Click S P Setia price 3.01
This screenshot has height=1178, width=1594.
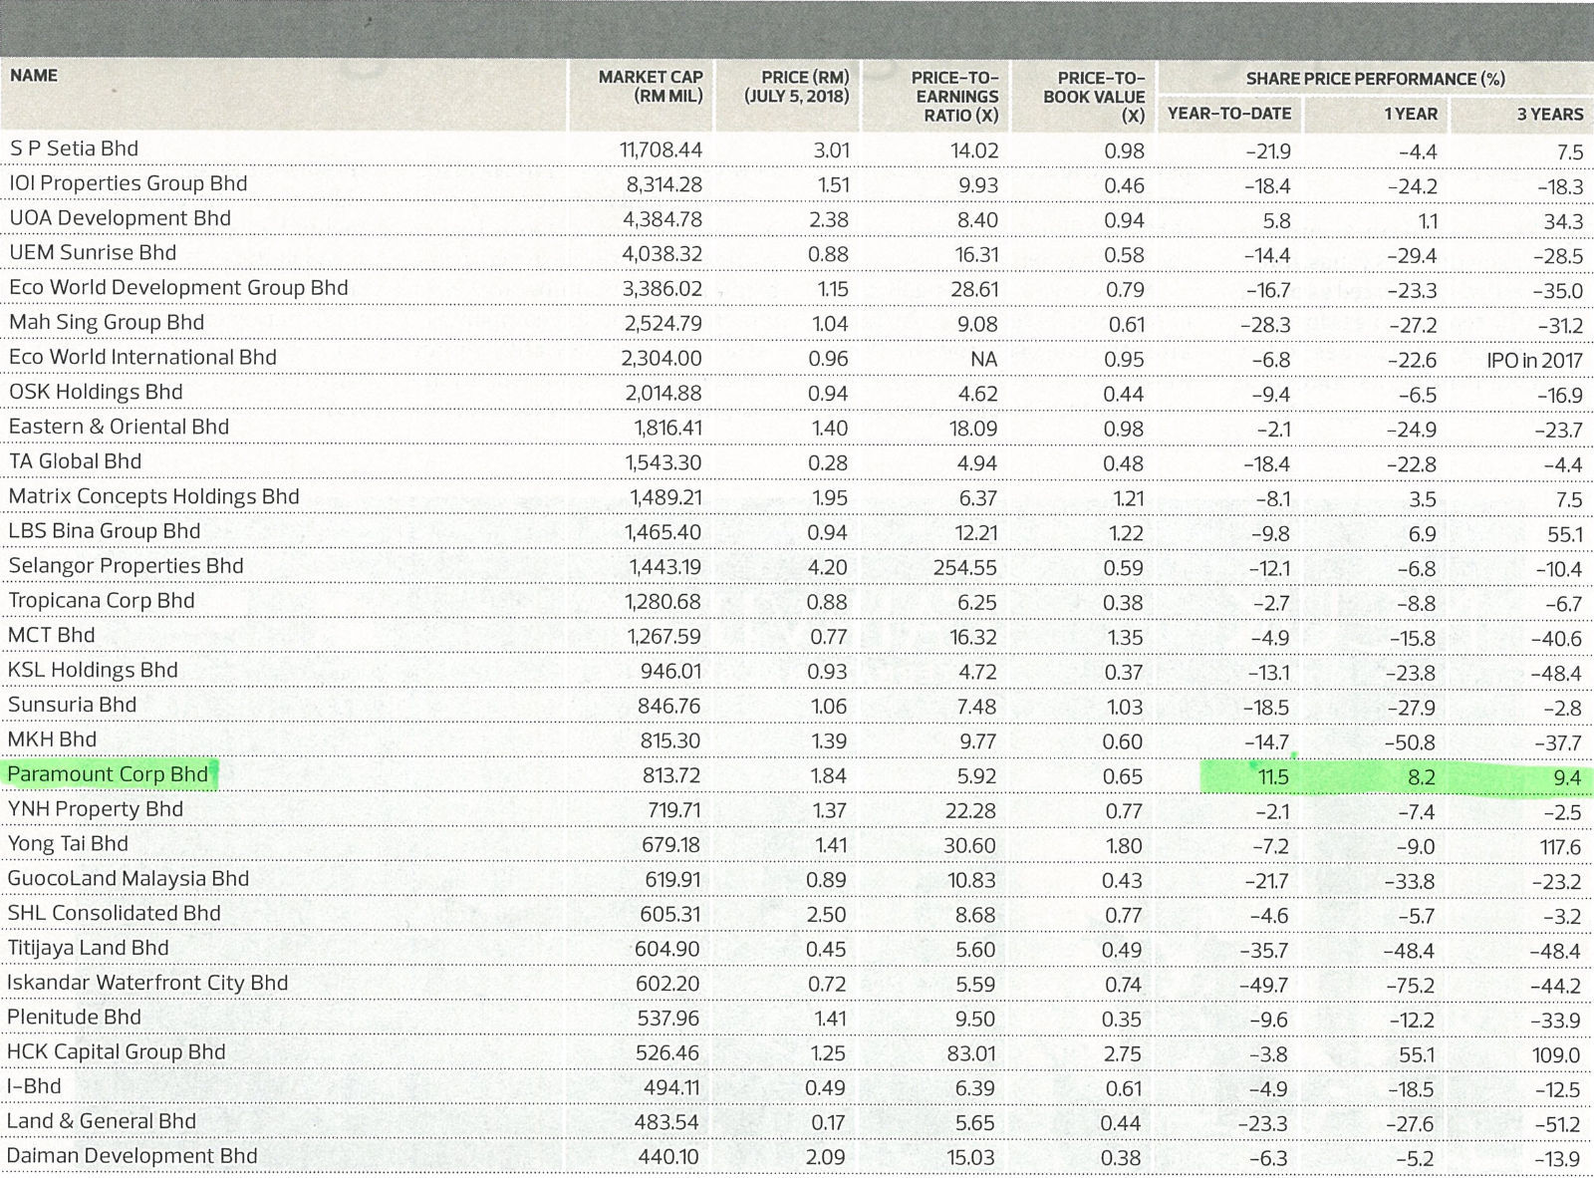pyautogui.click(x=831, y=151)
